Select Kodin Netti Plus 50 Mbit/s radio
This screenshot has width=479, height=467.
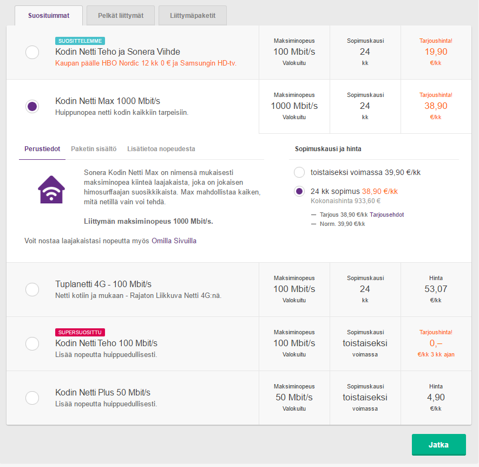32,398
